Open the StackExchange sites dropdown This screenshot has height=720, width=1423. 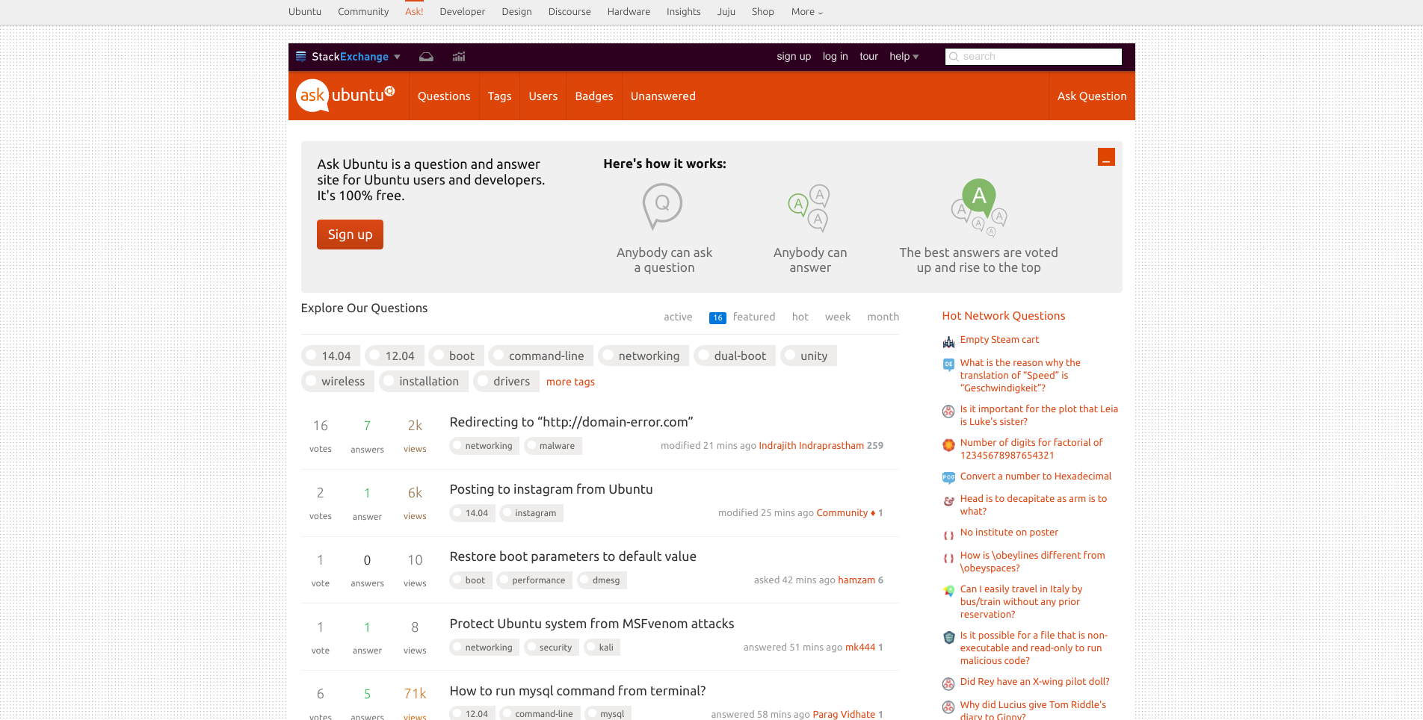click(x=356, y=57)
